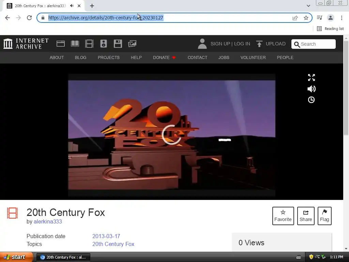Mute the video player volume

[312, 89]
